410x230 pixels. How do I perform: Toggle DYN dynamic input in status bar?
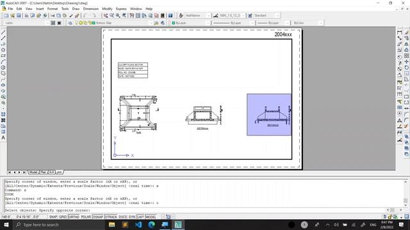(132, 217)
